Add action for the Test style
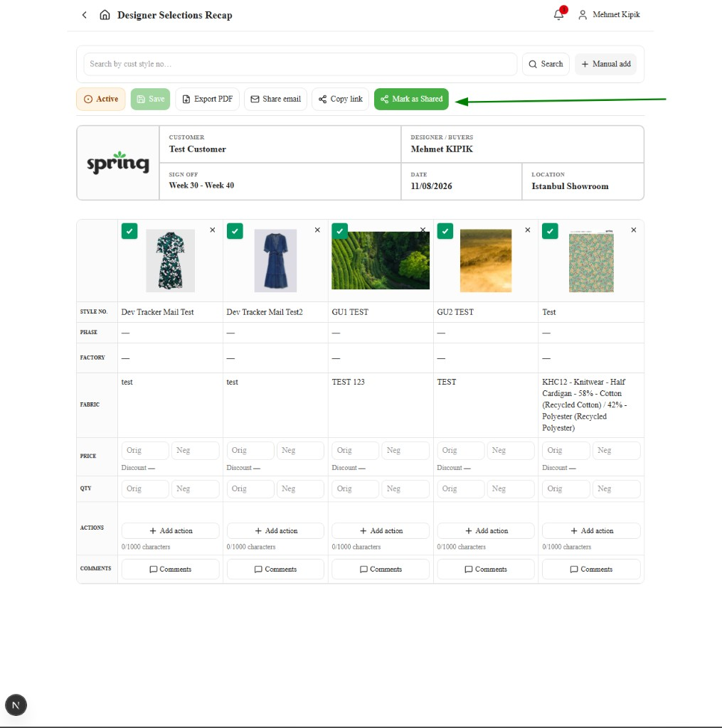This screenshot has width=722, height=728. (591, 530)
